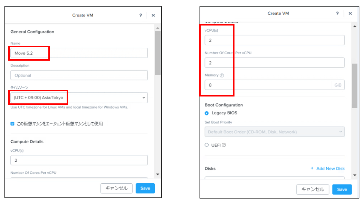
Task: Click the UEFI info question mark icon
Action: pyautogui.click(x=224, y=145)
